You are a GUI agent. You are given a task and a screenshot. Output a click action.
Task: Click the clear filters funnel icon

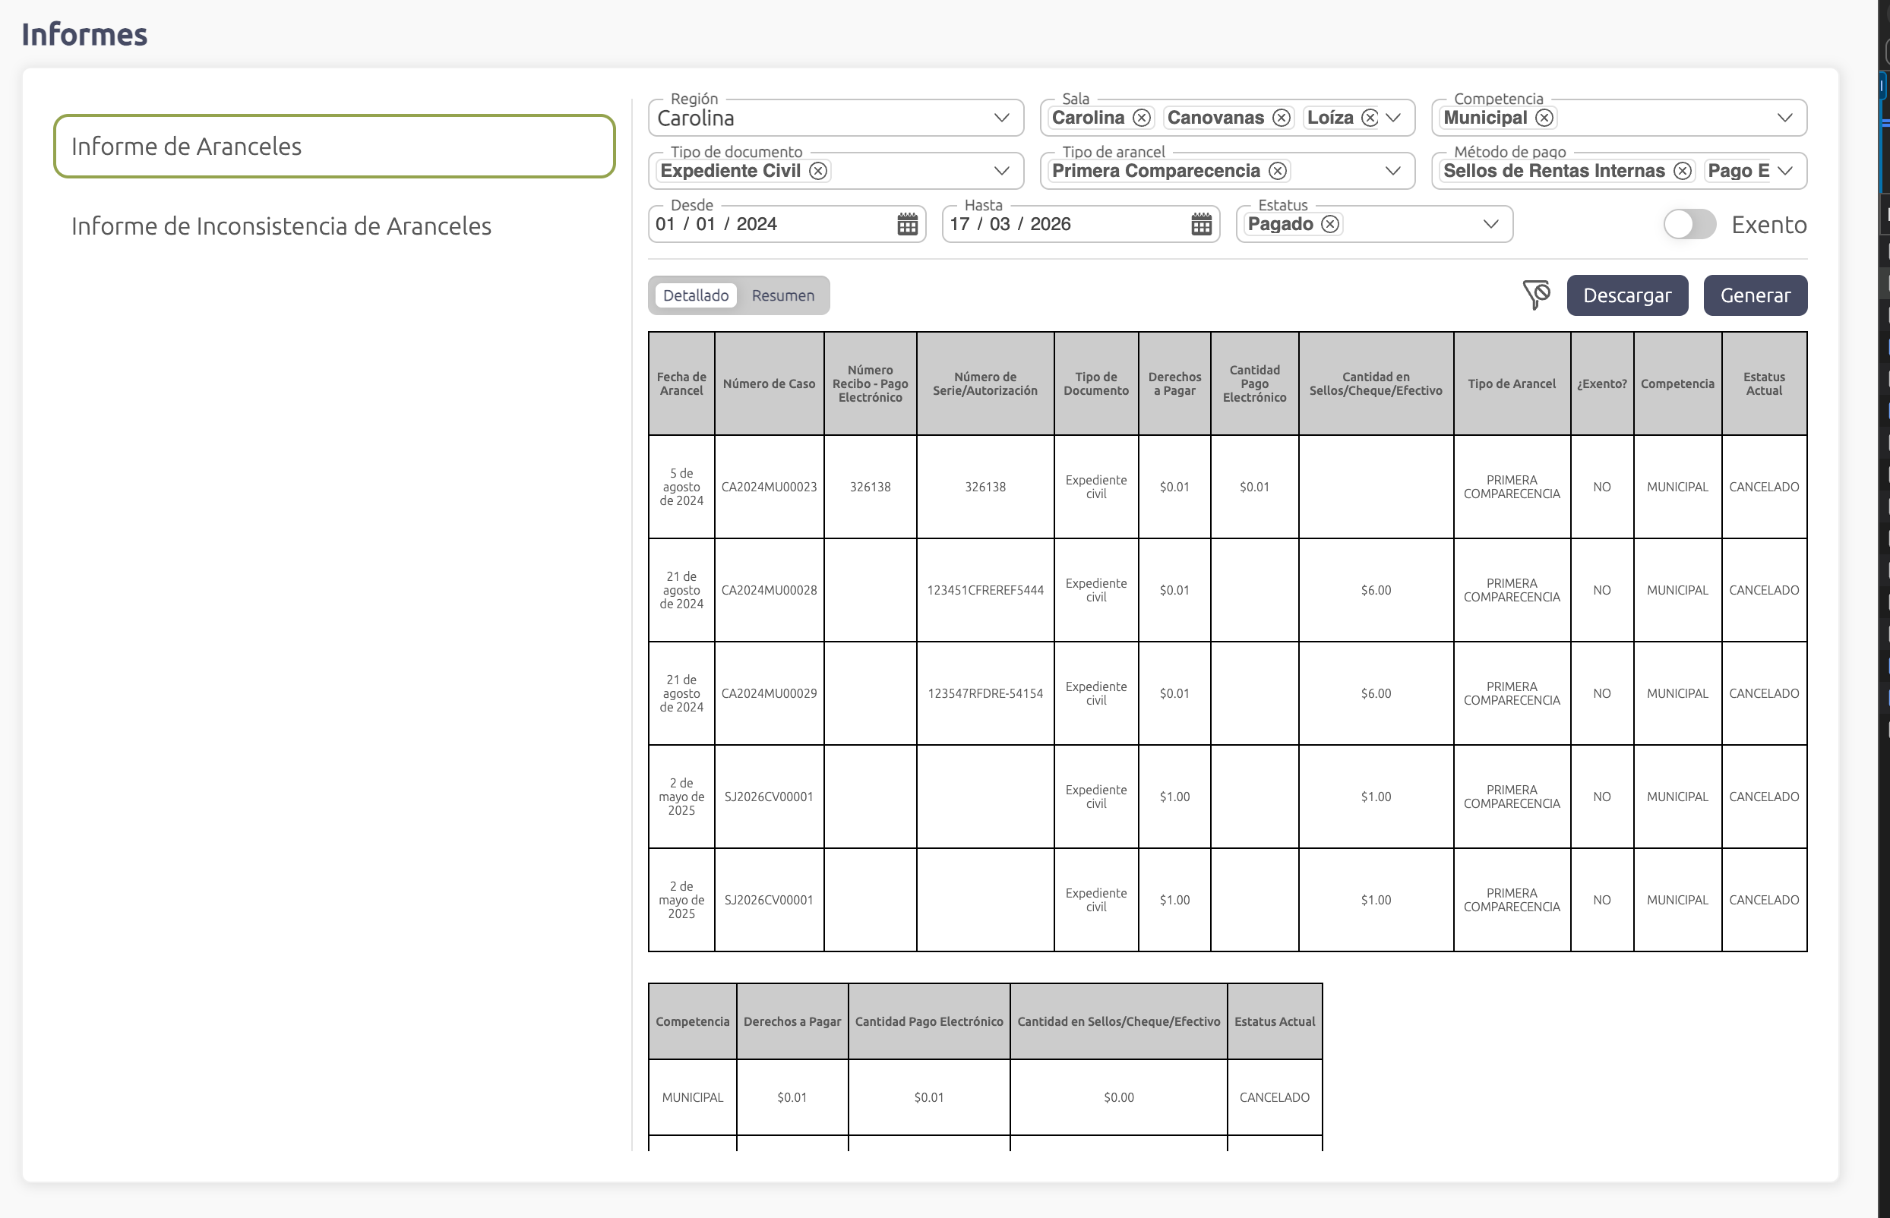click(x=1535, y=295)
